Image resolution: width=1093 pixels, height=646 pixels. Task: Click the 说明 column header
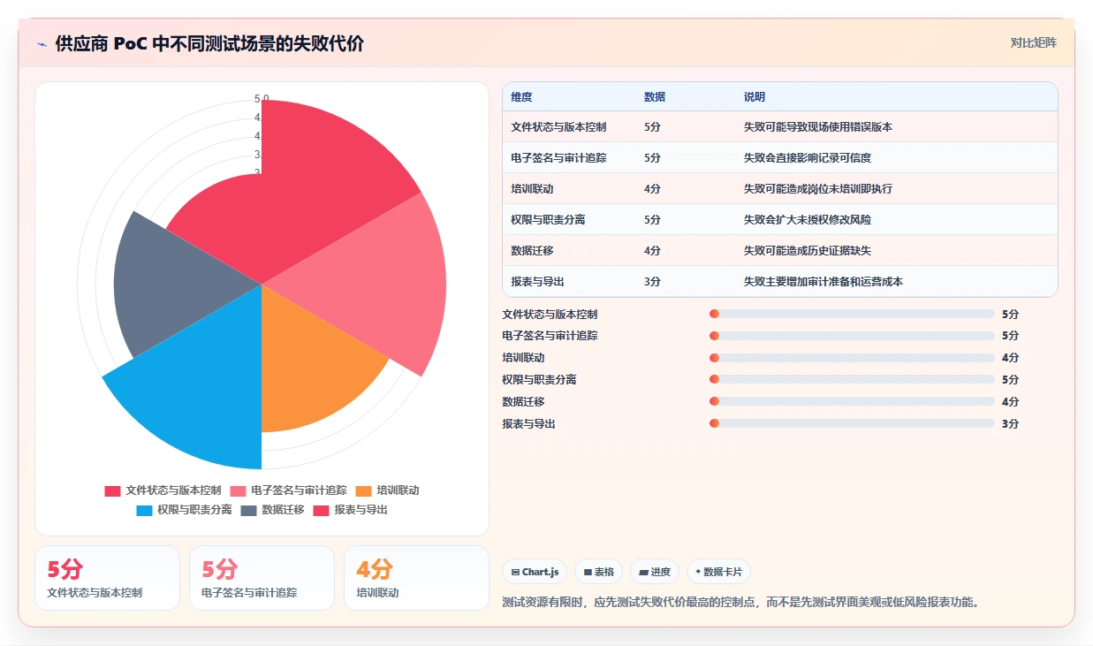755,97
